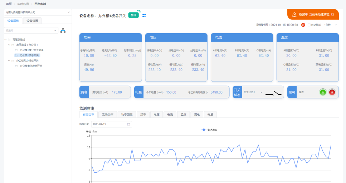Click the alarm bell icon in the orange banner

click(294, 15)
